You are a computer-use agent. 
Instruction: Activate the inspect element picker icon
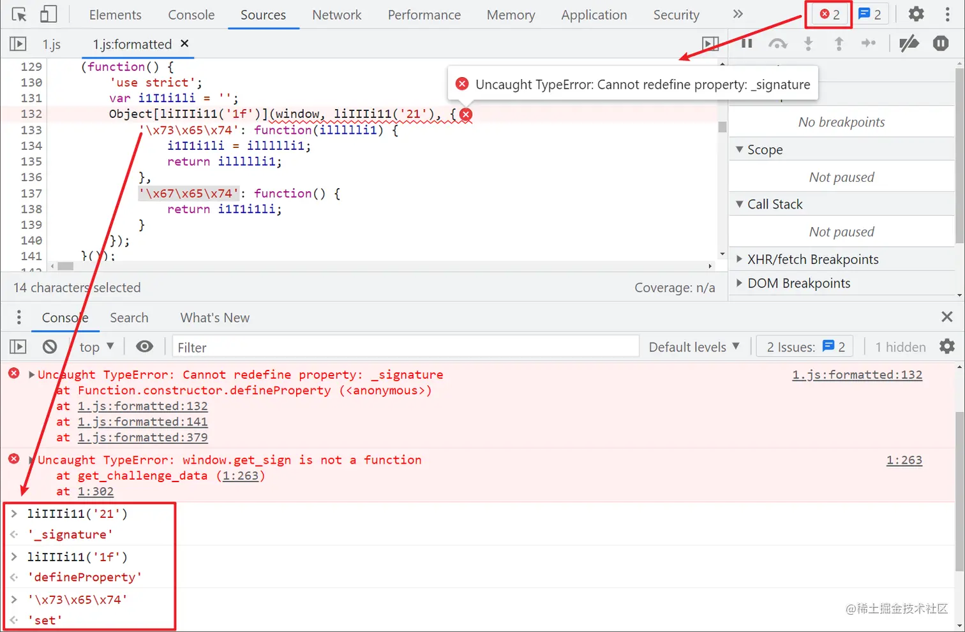tap(19, 14)
